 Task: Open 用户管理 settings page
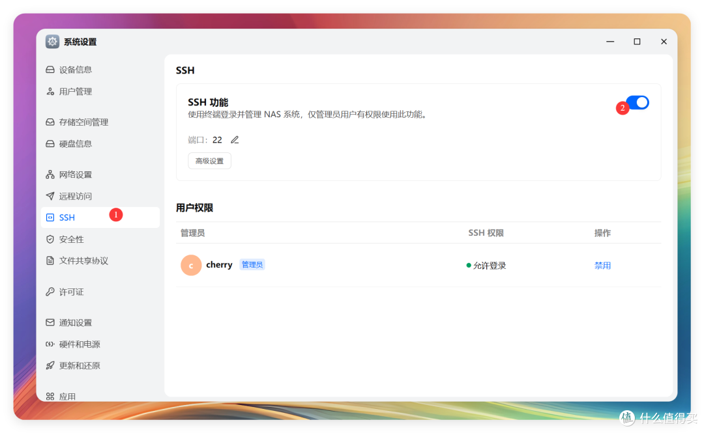pyautogui.click(x=100, y=92)
